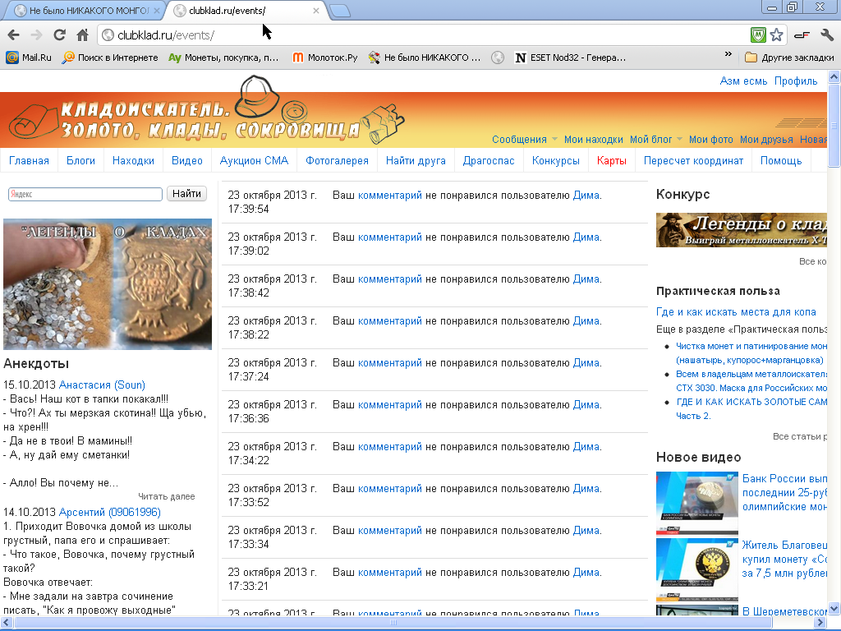Click the Найти search button
Screen dimensions: 841x631
[186, 194]
